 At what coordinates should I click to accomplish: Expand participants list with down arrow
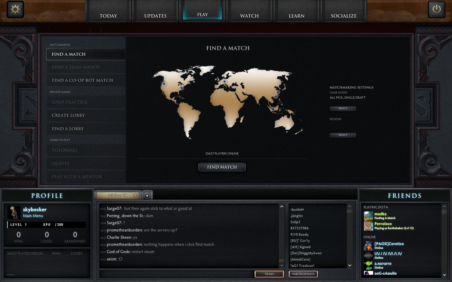[x=350, y=265]
